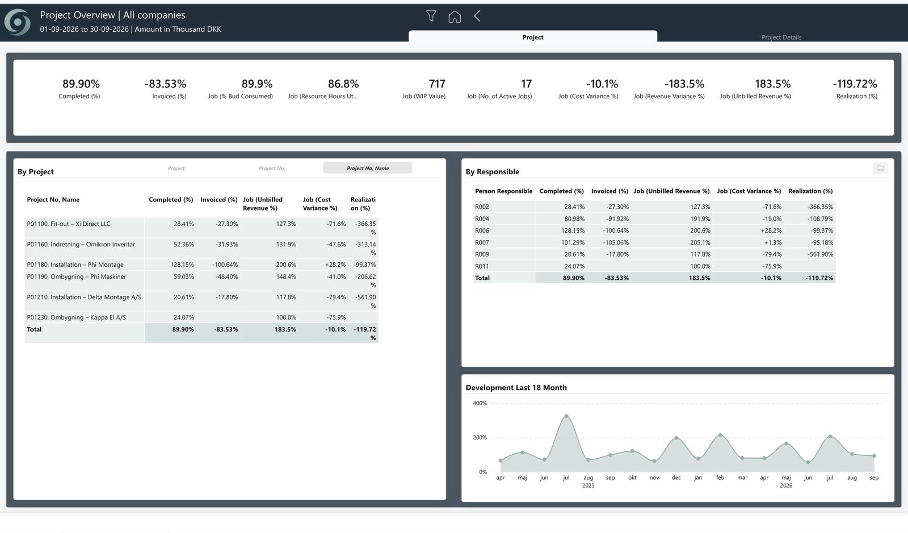Click responsible R006 row
The width and height of the screenshot is (908, 533).
654,231
